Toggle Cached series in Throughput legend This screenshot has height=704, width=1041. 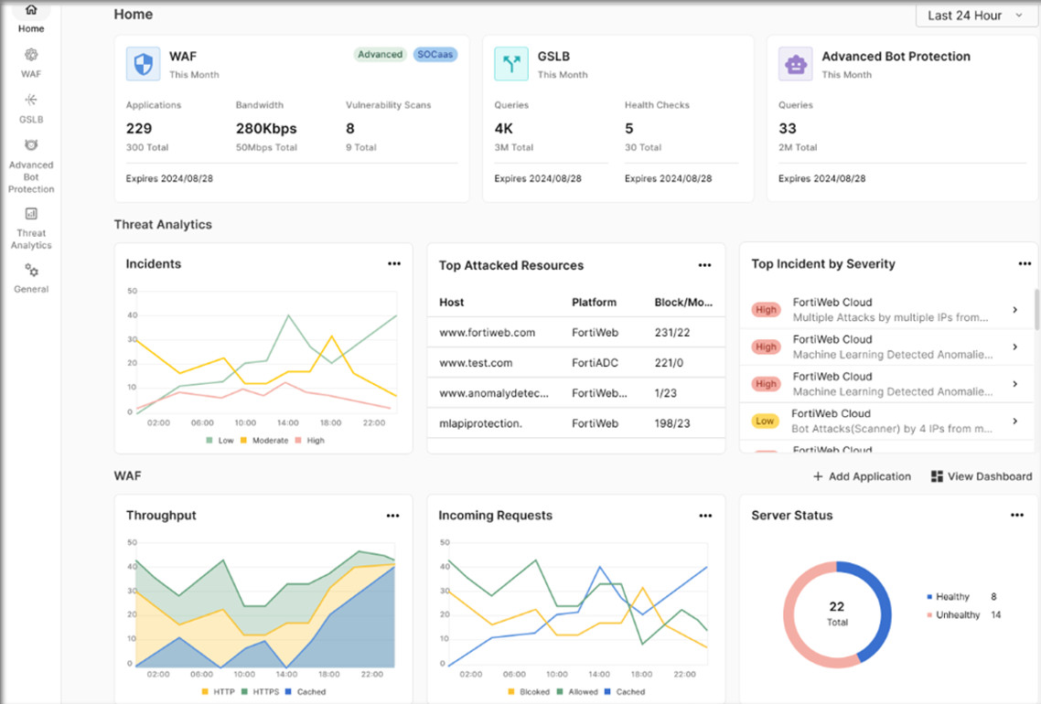(306, 692)
